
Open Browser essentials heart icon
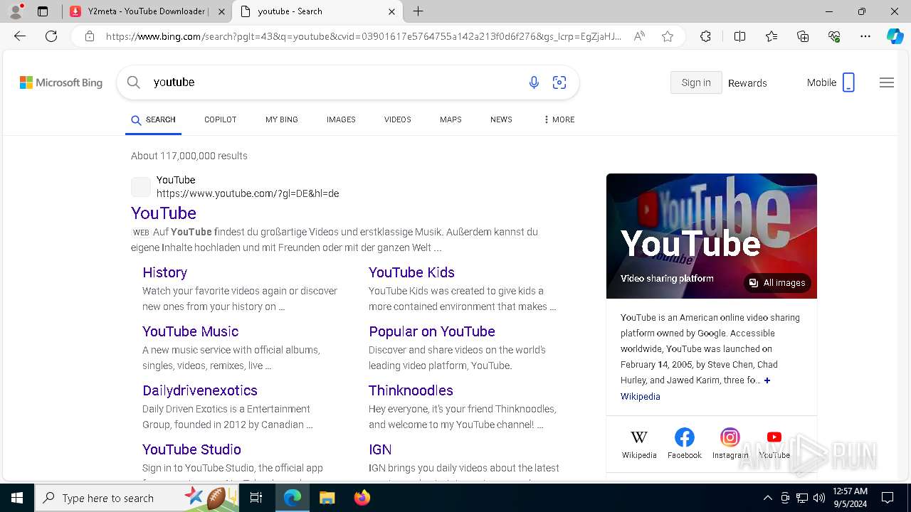(x=834, y=36)
